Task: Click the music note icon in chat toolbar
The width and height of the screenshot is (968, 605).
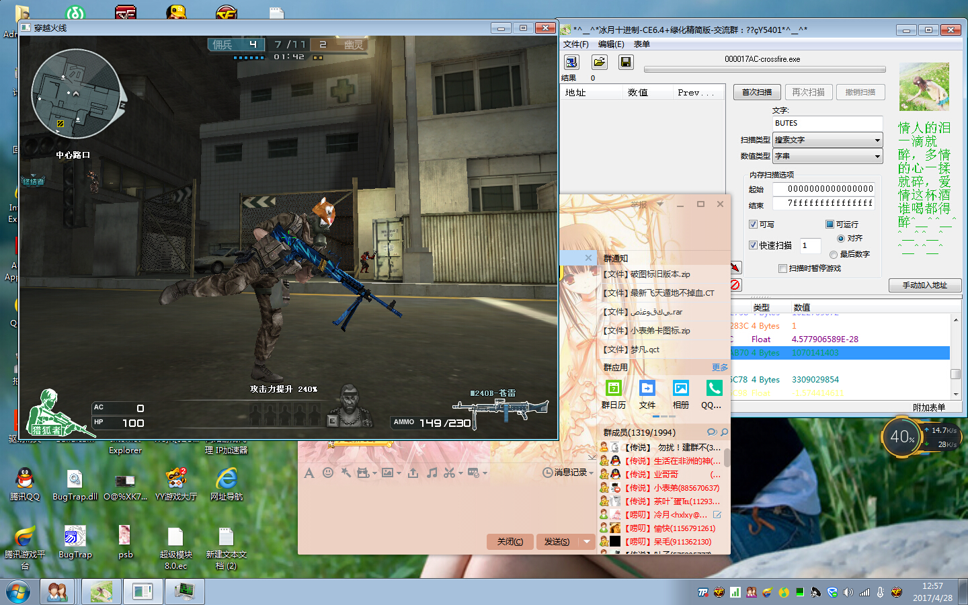Action: [x=432, y=473]
